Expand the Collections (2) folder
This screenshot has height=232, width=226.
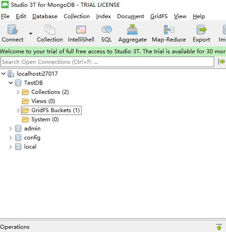[18, 92]
